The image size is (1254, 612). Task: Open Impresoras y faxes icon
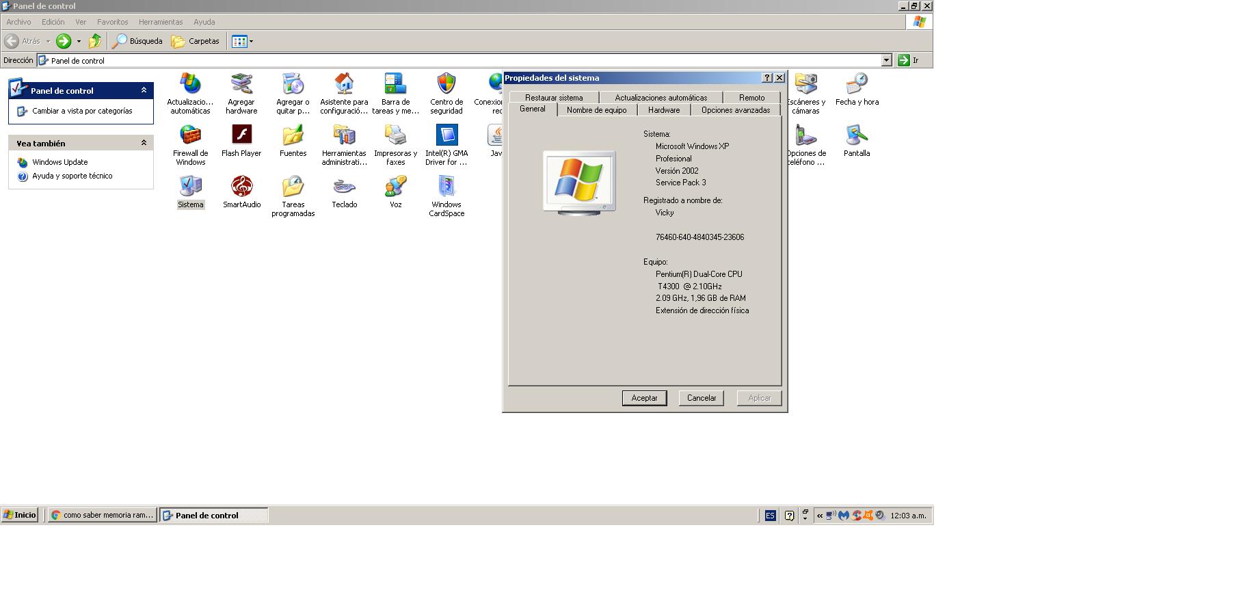tap(395, 135)
